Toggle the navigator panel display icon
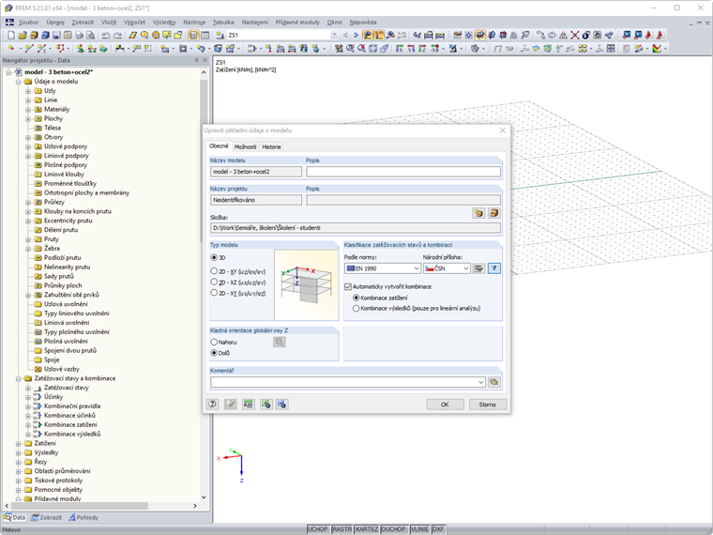This screenshot has height=535, width=713. point(193,35)
